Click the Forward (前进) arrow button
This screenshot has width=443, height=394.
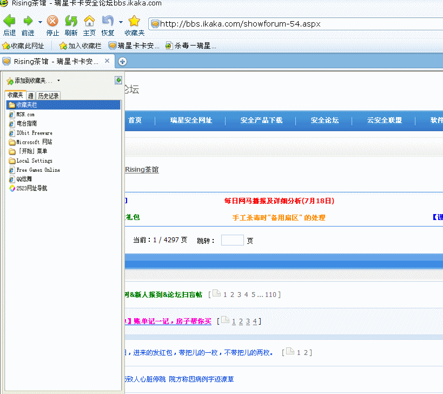[28, 21]
